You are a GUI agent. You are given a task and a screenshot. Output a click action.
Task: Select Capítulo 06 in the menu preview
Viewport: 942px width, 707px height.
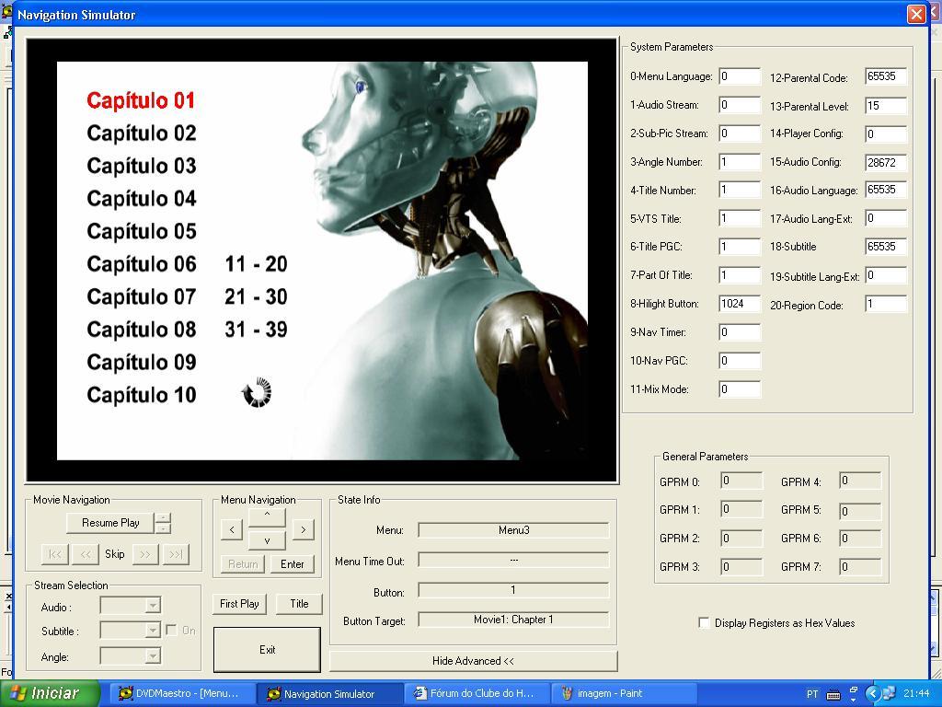click(141, 263)
